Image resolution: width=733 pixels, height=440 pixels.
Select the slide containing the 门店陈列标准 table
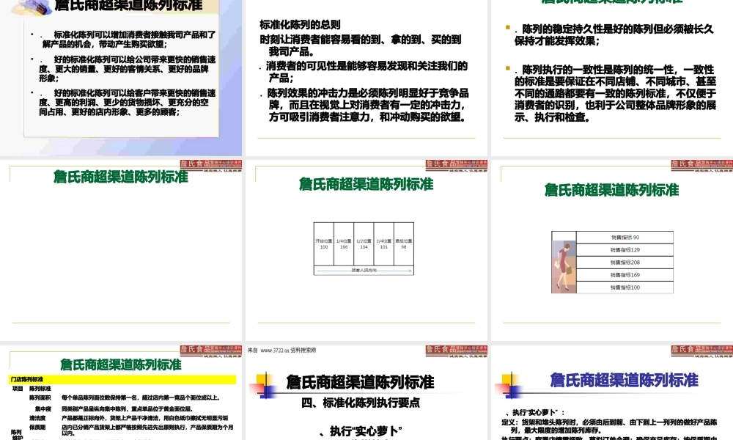click(121, 393)
